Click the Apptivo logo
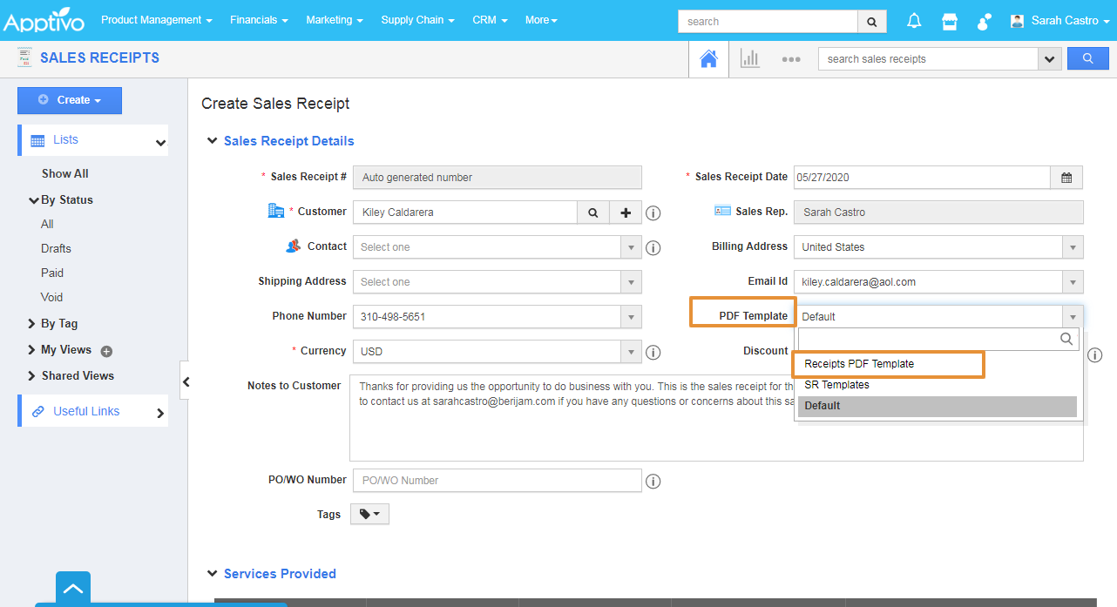The width and height of the screenshot is (1117, 607). 45,19
